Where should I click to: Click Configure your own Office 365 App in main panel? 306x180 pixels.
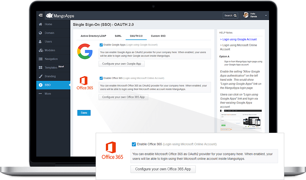tap(123, 97)
